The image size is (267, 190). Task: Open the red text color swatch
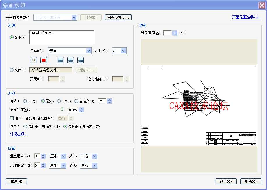point(44,60)
